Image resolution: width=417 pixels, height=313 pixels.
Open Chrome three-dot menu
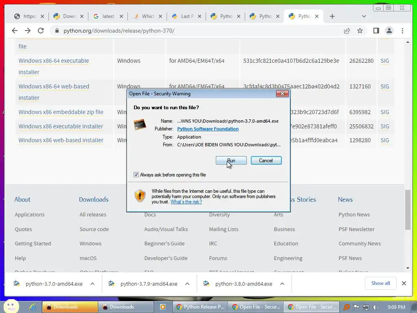coord(402,31)
